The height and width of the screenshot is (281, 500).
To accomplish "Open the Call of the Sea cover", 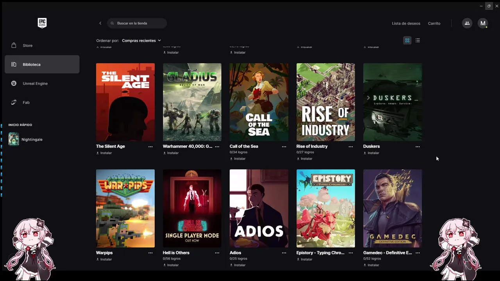I will coord(259,102).
